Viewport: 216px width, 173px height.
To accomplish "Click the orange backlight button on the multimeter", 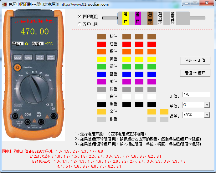I will tap(17, 68).
